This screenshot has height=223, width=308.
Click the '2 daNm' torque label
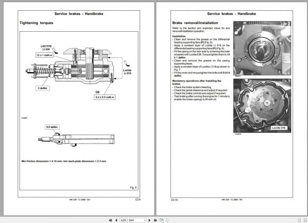click(43, 88)
